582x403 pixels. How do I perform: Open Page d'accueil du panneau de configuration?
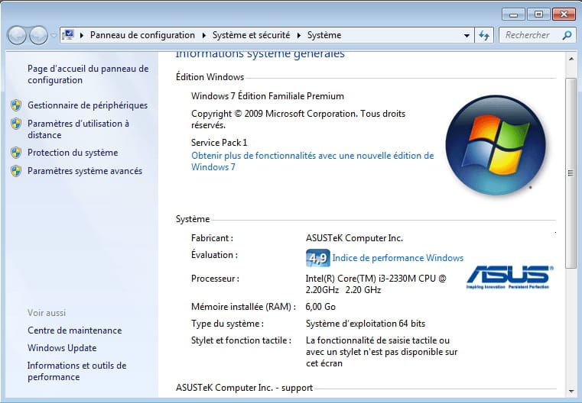click(88, 74)
